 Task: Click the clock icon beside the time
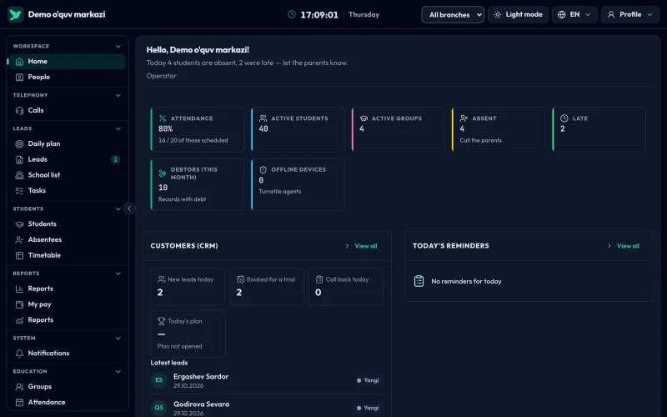(x=291, y=14)
